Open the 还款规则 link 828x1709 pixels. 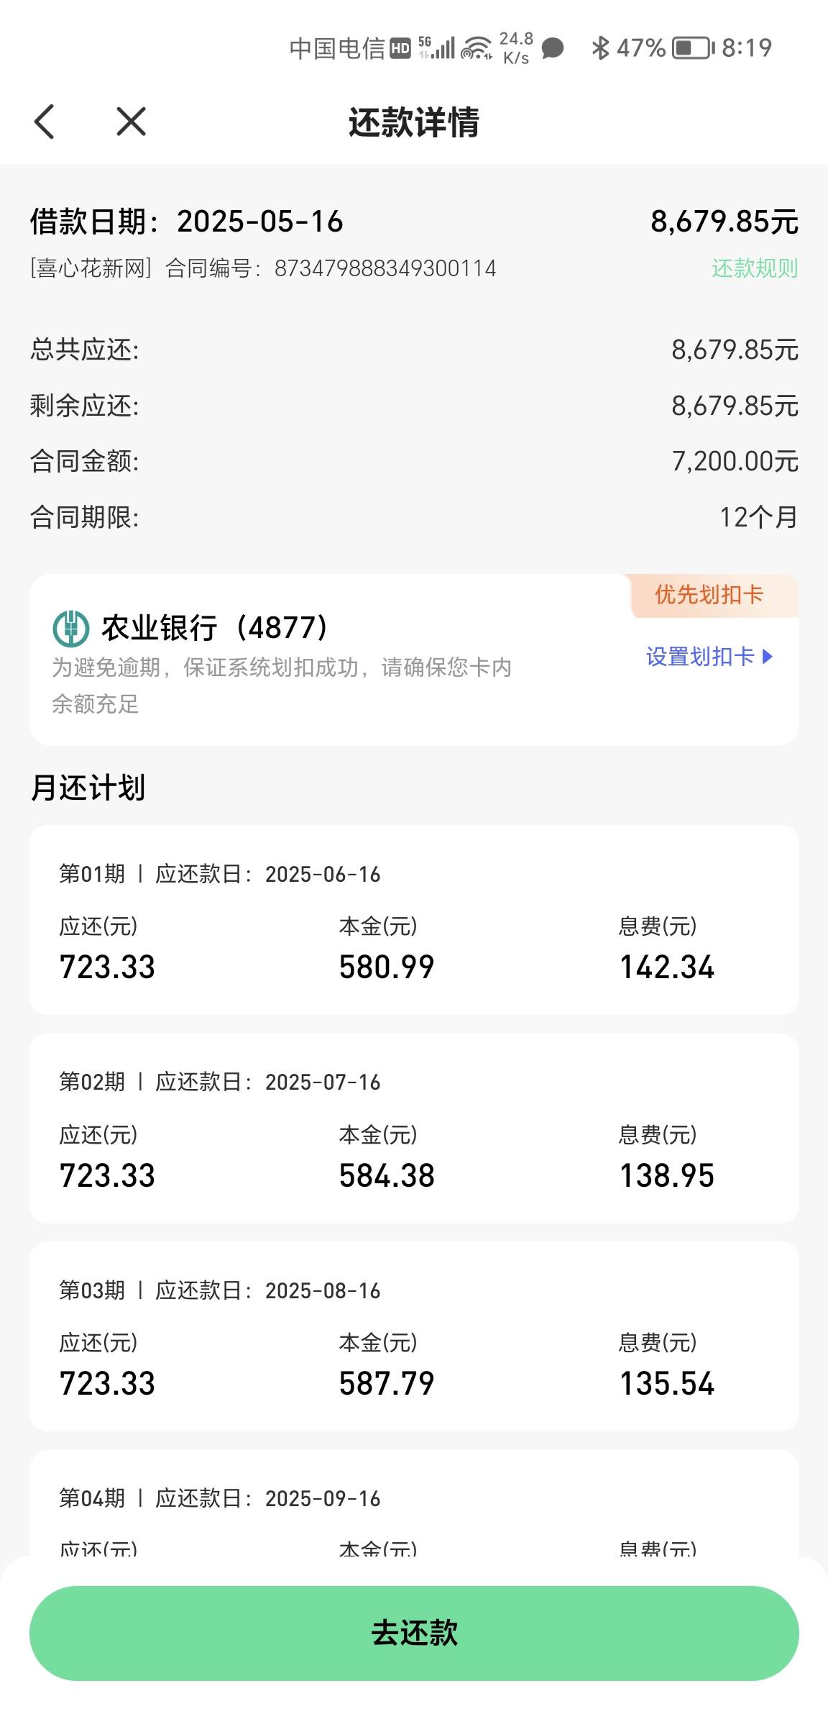[755, 268]
